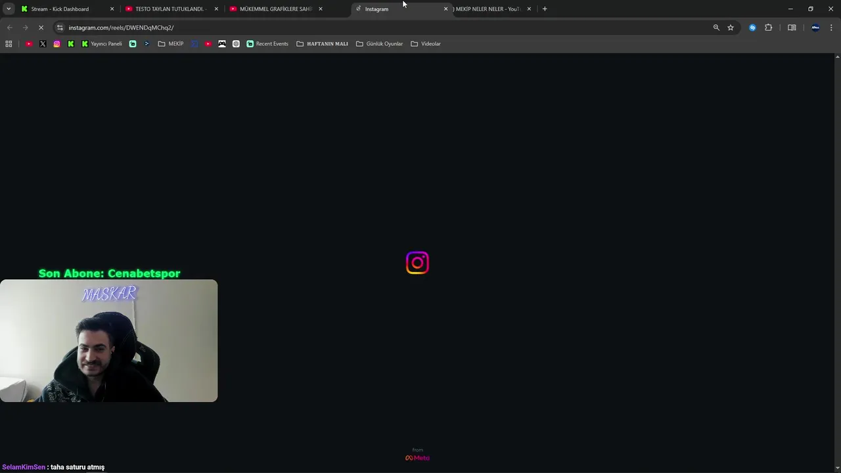This screenshot has height=473, width=841.
Task: Expand the Videolar bookmark folder
Action: click(x=426, y=44)
